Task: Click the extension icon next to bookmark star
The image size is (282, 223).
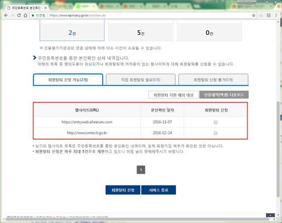Action: [261, 15]
